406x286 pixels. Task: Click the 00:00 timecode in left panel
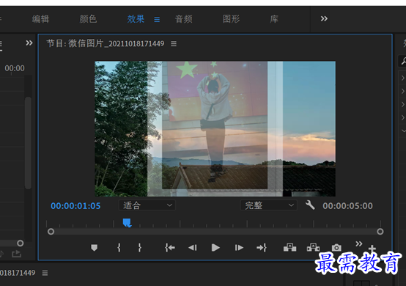click(x=15, y=68)
